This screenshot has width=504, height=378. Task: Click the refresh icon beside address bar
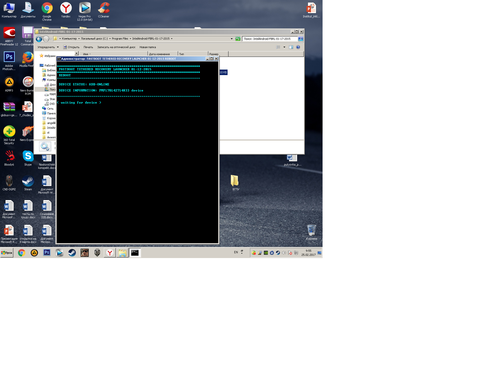tap(238, 39)
